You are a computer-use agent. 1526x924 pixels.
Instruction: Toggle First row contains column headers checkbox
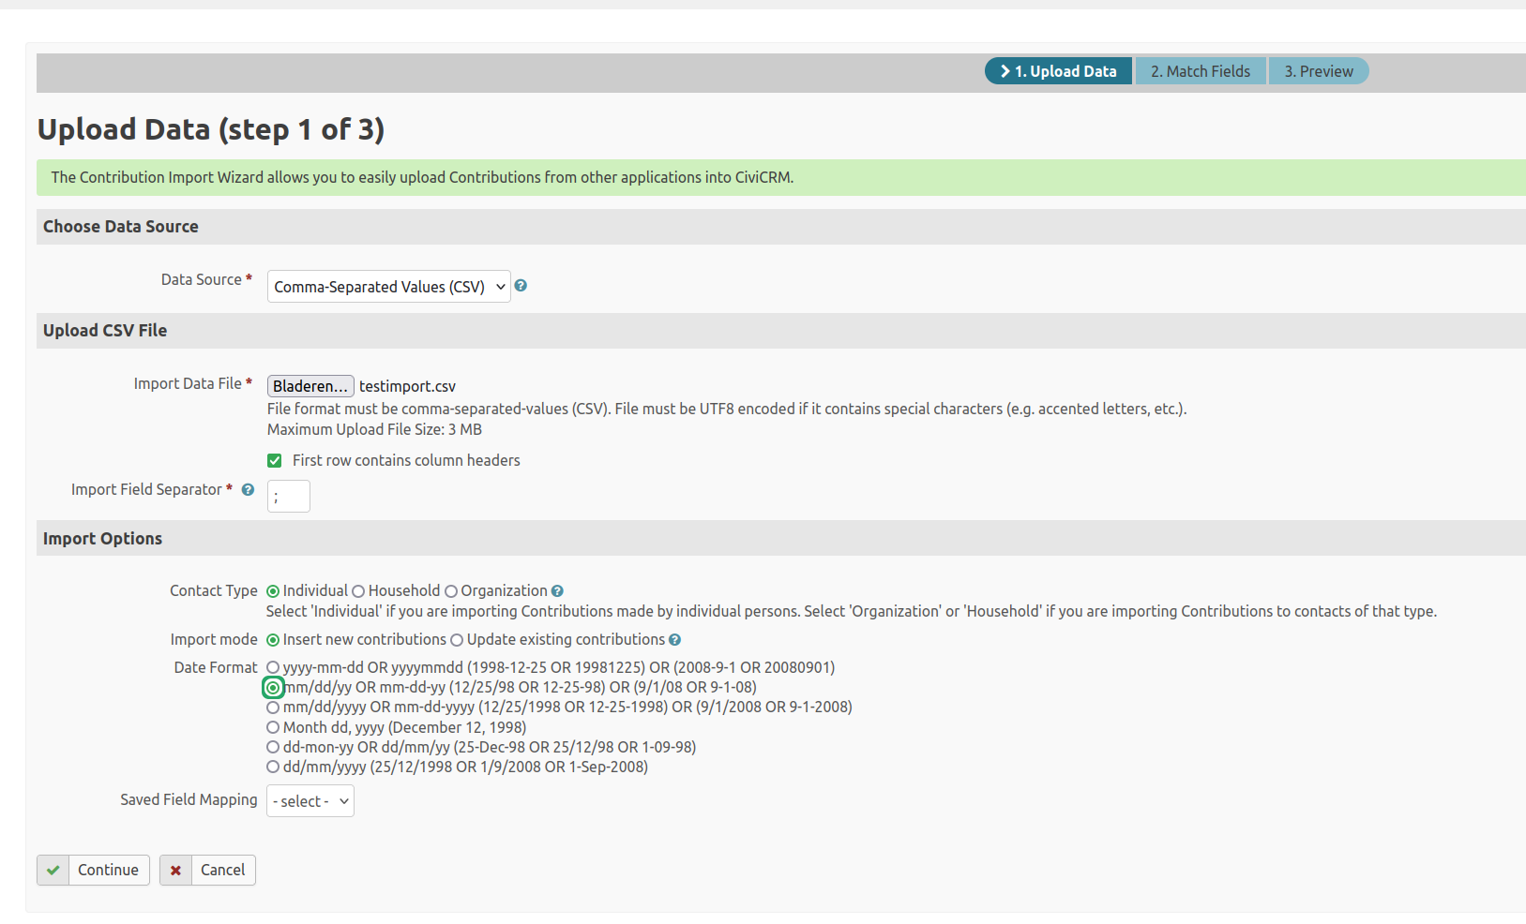(x=275, y=461)
